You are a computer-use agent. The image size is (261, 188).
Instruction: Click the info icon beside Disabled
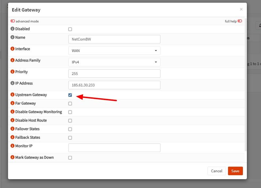tap(12, 29)
